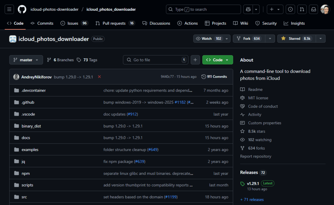Open user profile avatar menu
This screenshot has width=334, height=205.
coord(325,9)
